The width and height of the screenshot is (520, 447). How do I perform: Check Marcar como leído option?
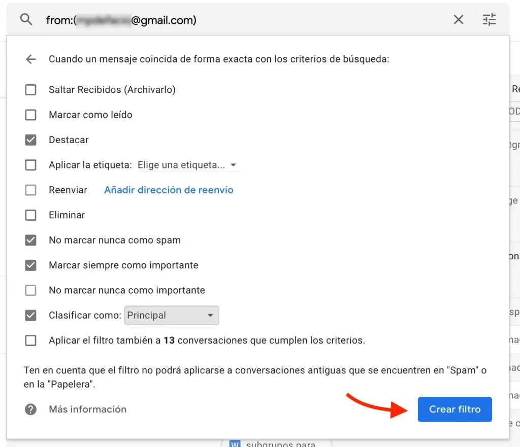point(31,115)
